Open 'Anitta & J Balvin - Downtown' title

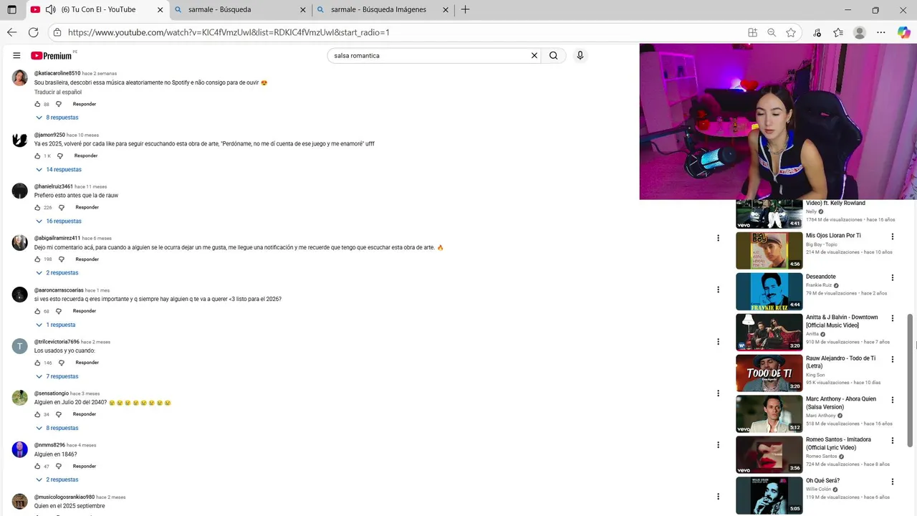coord(842,321)
